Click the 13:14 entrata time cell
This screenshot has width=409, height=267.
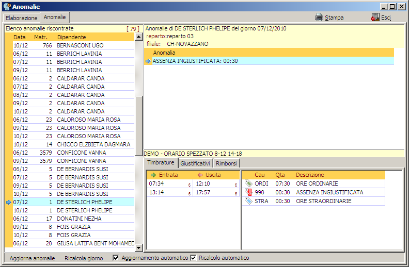click(169, 193)
